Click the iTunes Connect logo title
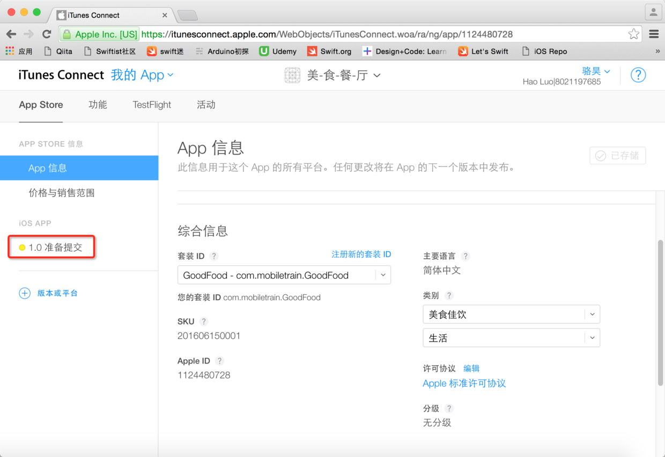This screenshot has width=665, height=457. pyautogui.click(x=61, y=75)
